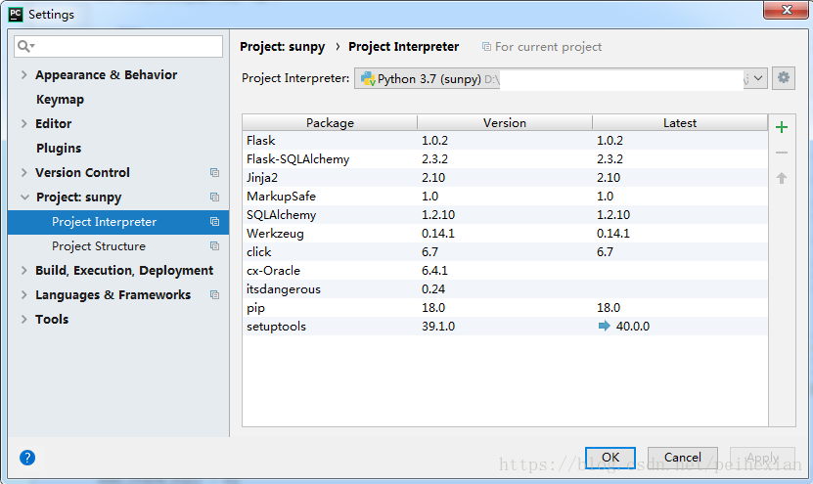Expand Languages & Frameworks arrow
Viewport: 813px width, 484px height.
pos(23,295)
